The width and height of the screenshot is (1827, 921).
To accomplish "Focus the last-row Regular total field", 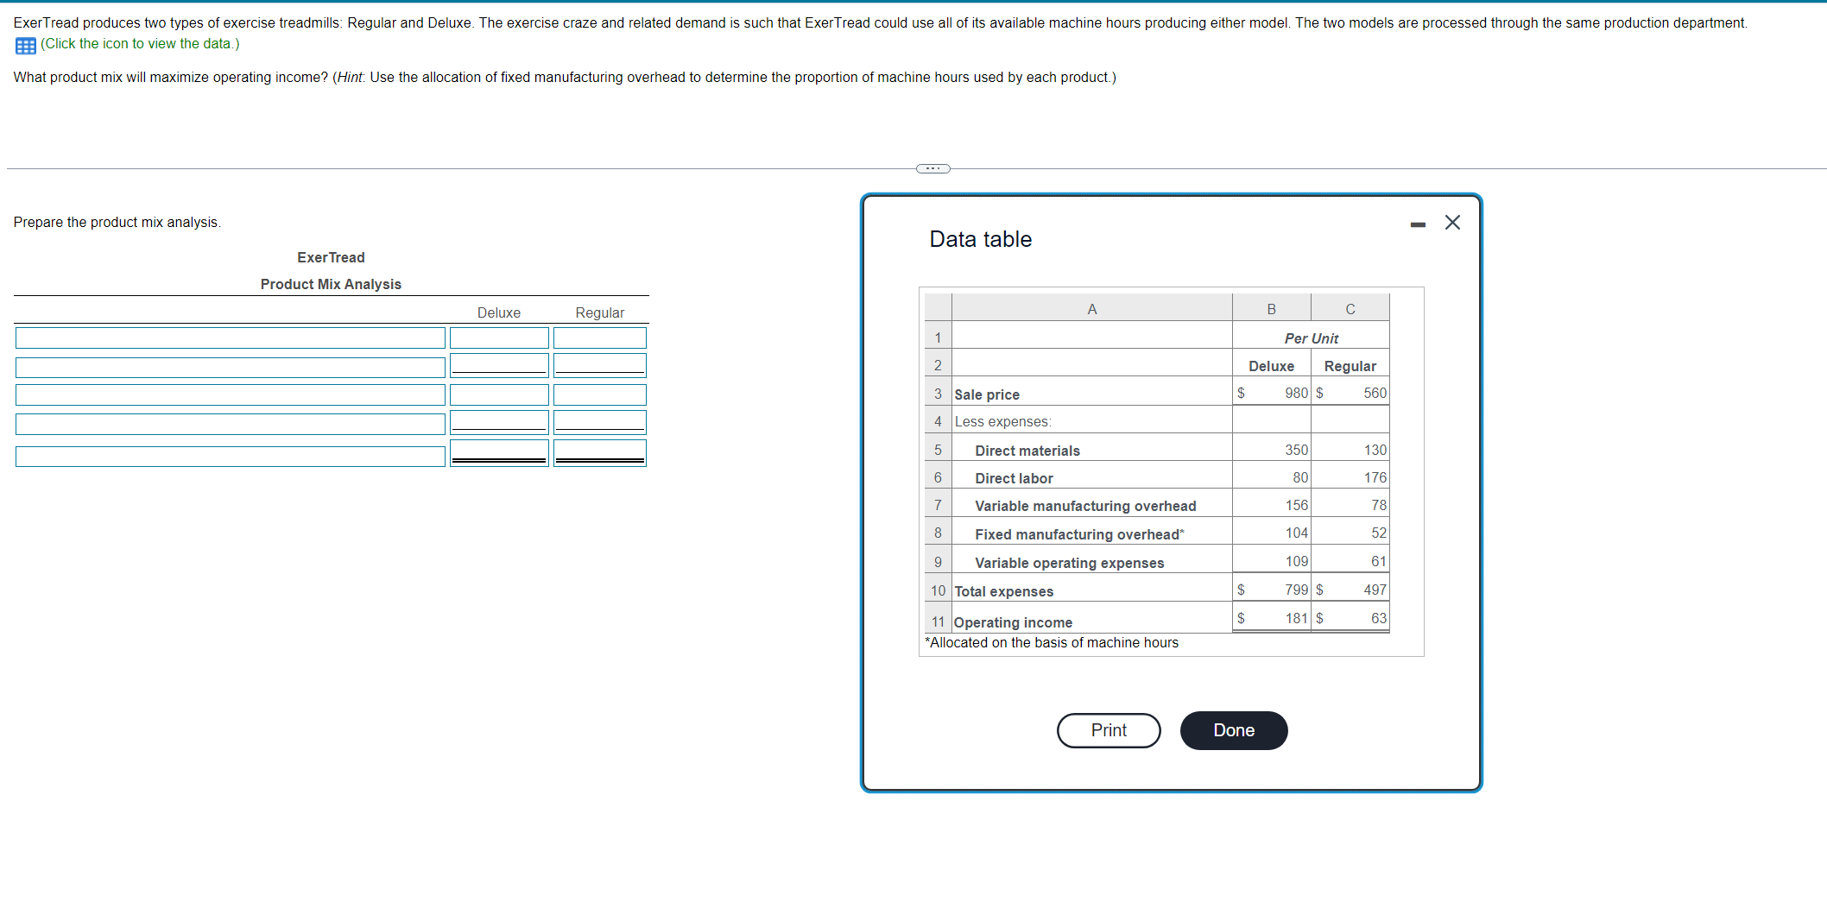I will click(x=600, y=453).
